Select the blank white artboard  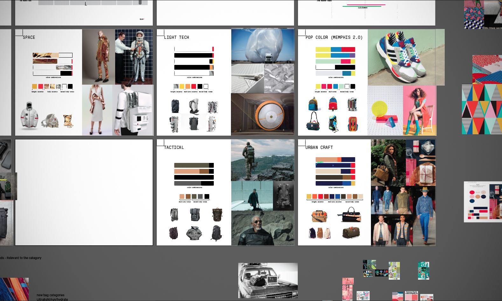tap(84, 192)
